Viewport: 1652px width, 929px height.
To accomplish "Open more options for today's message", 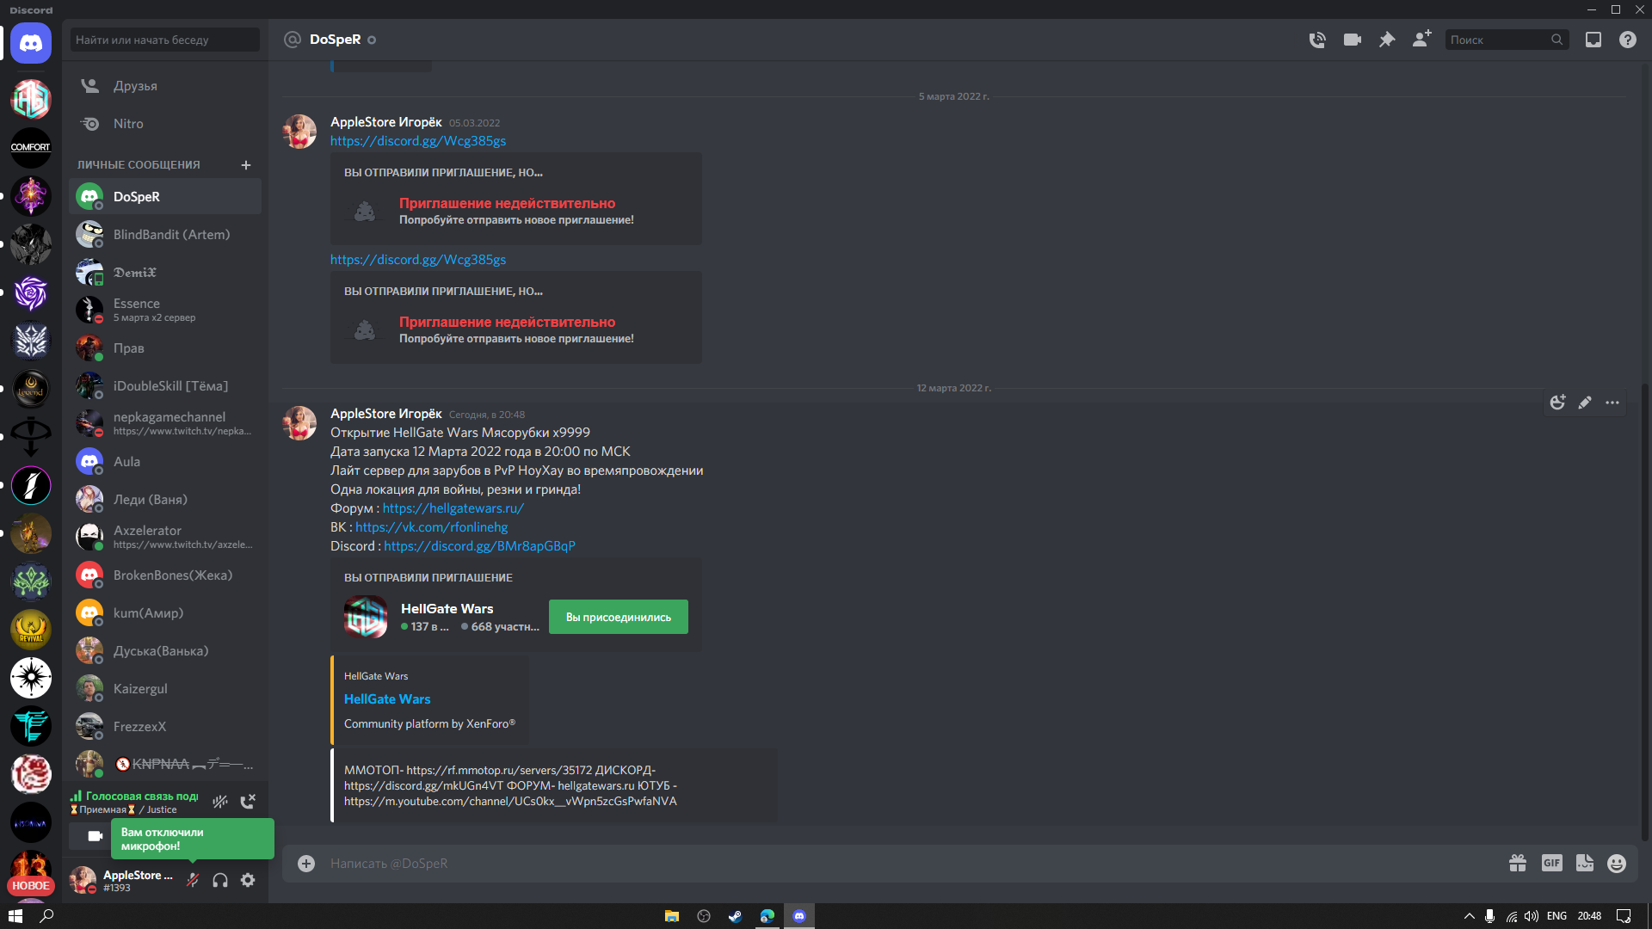I will tap(1612, 403).
